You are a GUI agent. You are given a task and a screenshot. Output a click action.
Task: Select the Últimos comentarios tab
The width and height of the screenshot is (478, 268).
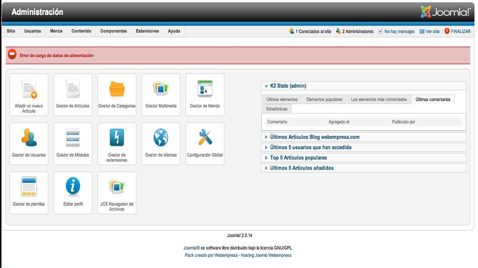coord(433,99)
